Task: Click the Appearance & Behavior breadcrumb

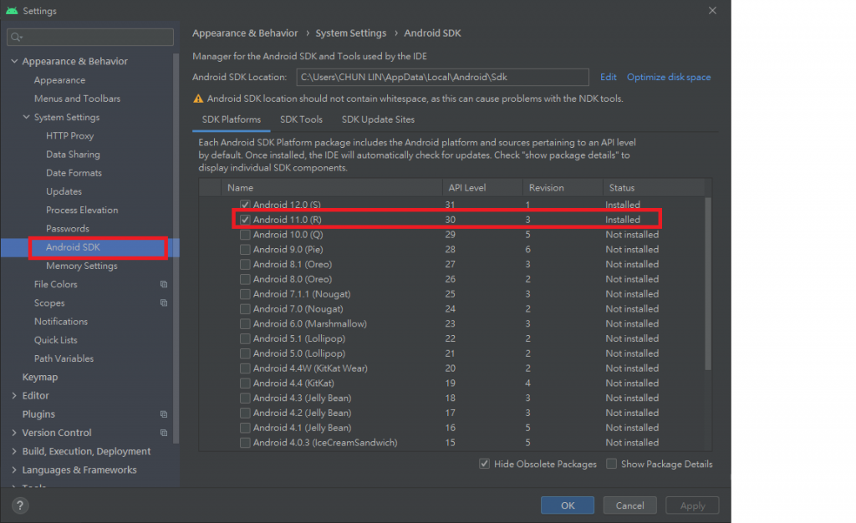Action: (245, 33)
